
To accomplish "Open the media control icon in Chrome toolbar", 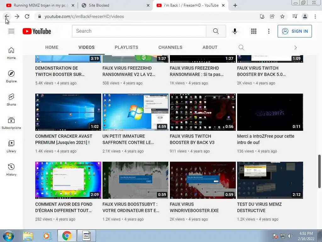I will tap(295, 16).
